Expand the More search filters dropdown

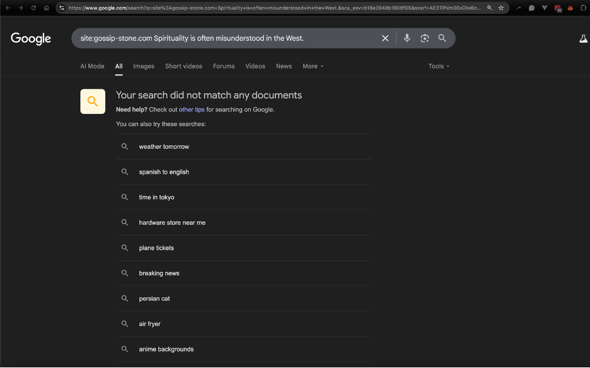click(x=313, y=66)
